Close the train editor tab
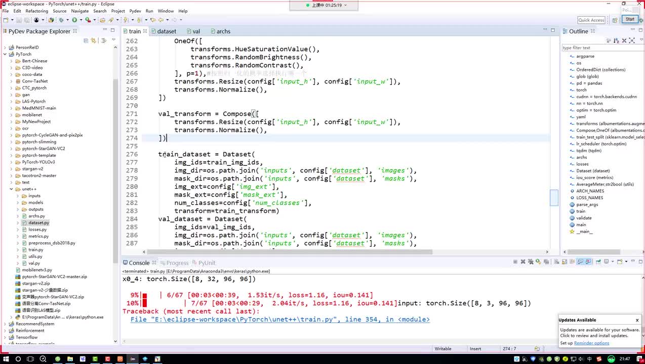 pyautogui.click(x=145, y=31)
